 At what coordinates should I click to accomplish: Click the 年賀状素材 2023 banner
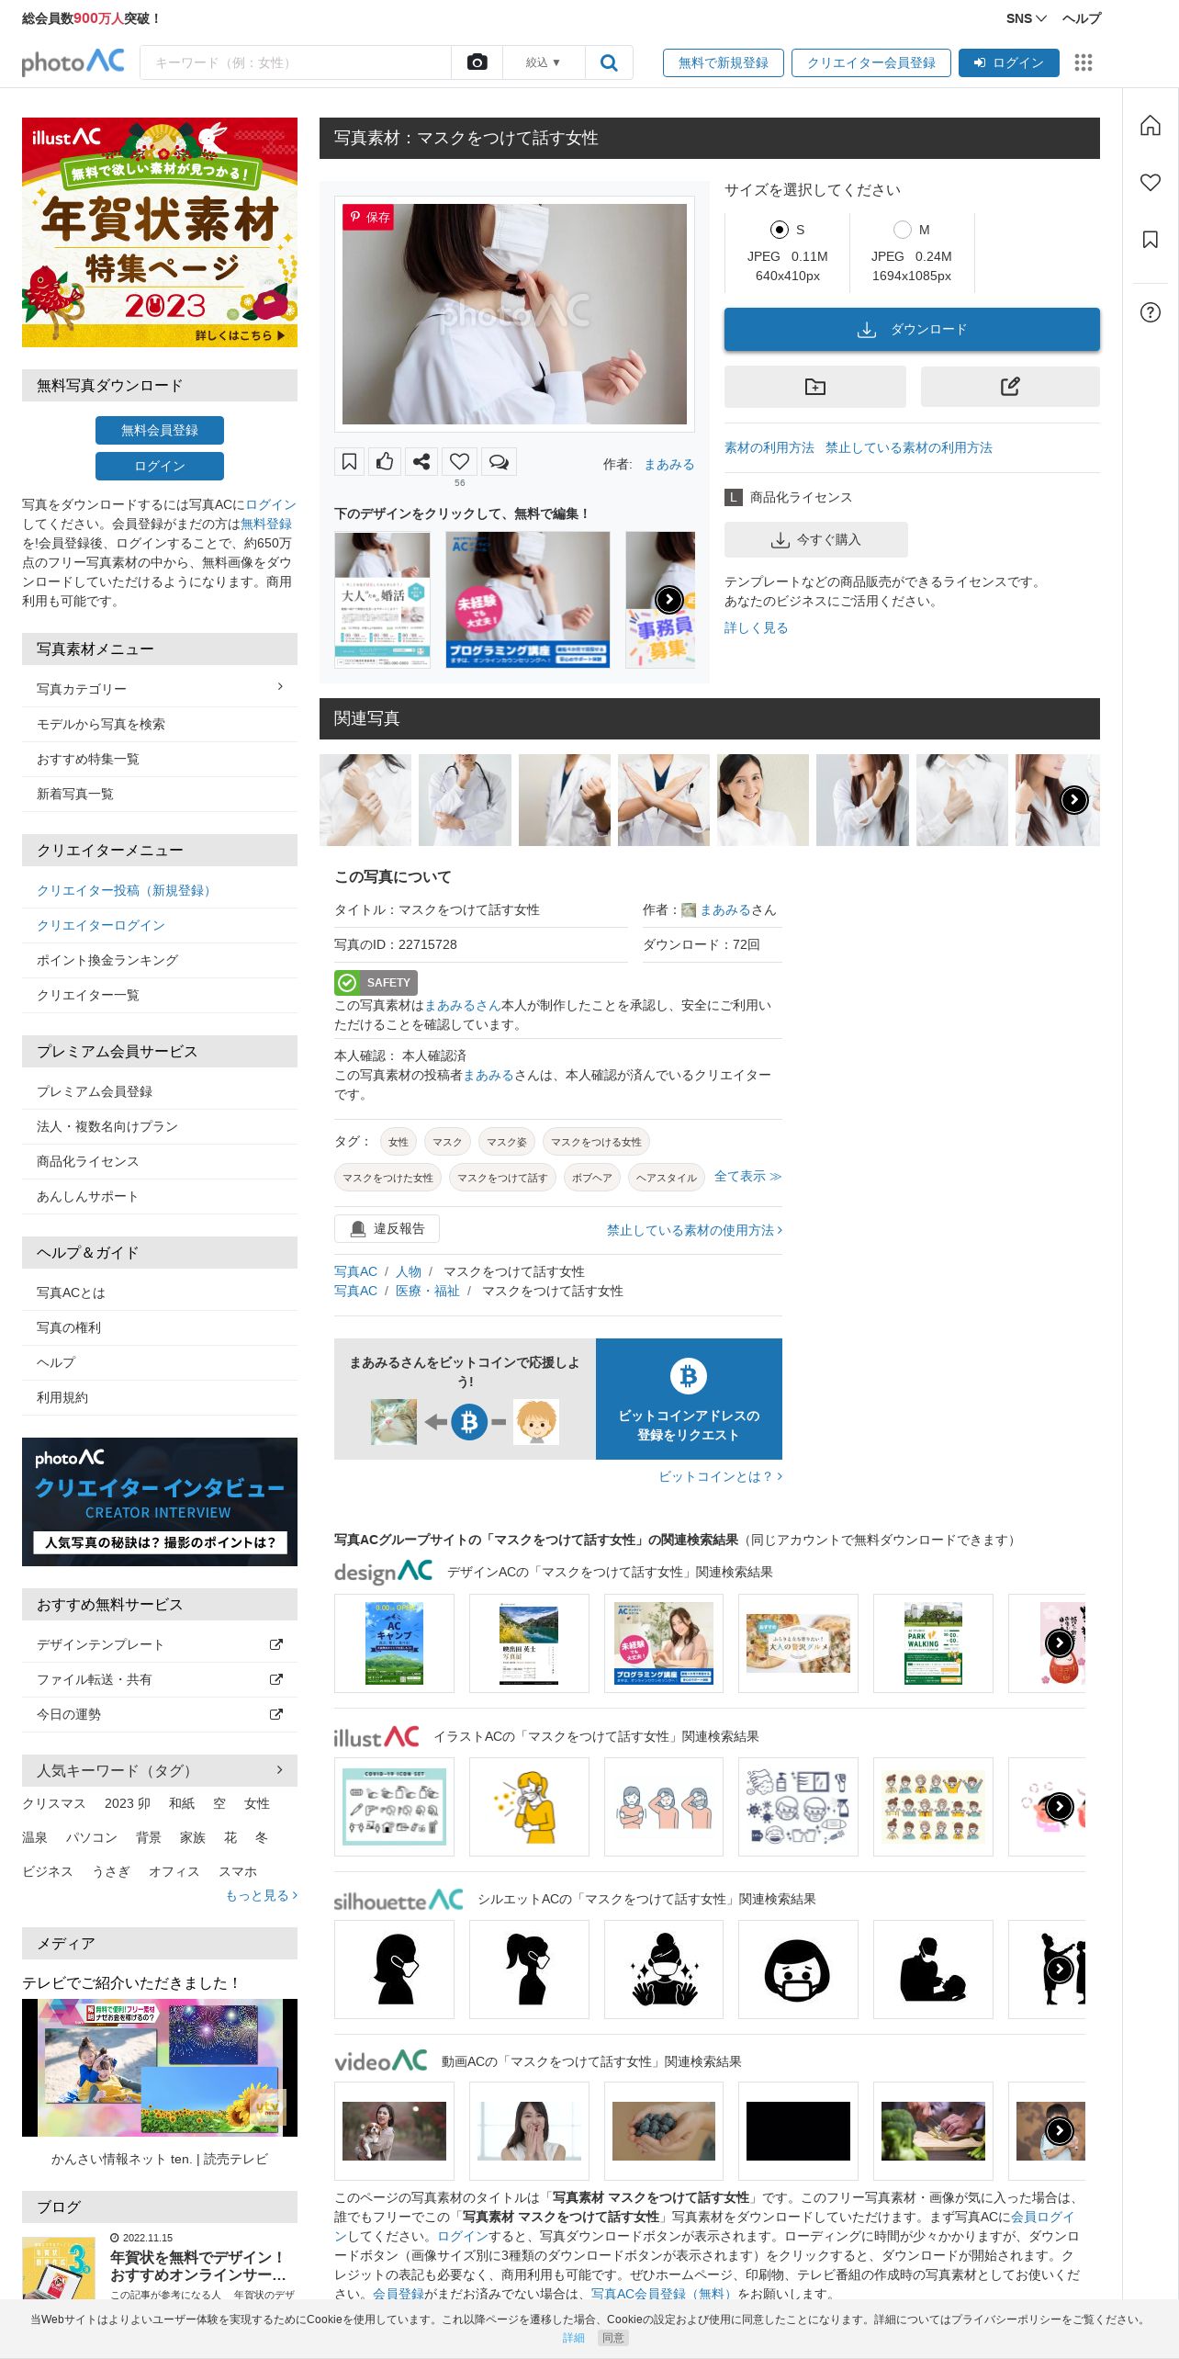(x=160, y=232)
